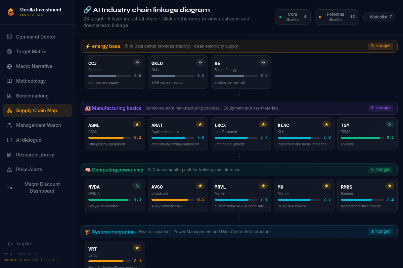Click the 'Foundry' description on TSM card
Image resolution: width=403 pixels, height=268 pixels.
347,144
